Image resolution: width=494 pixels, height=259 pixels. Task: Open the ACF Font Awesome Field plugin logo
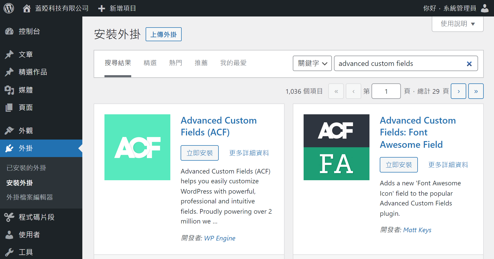pyautogui.click(x=337, y=147)
